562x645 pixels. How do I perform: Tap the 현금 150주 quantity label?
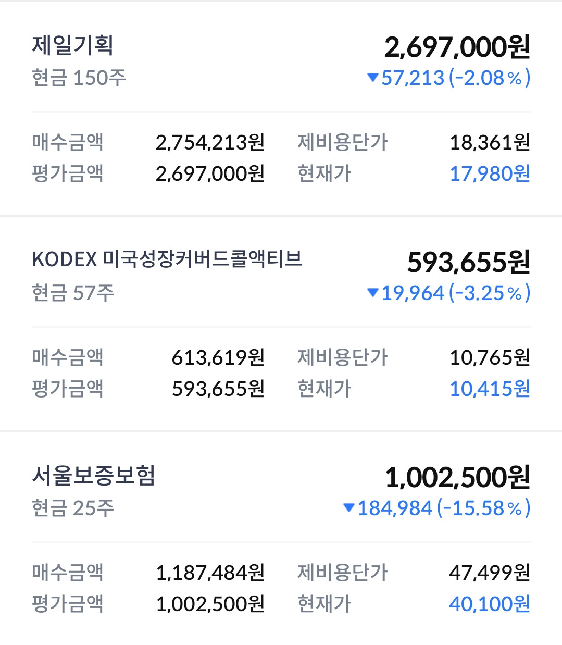(x=79, y=78)
